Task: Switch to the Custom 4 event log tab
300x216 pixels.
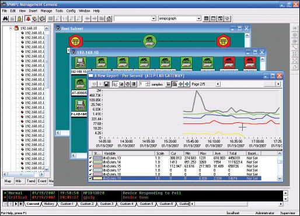Action: tap(127, 204)
